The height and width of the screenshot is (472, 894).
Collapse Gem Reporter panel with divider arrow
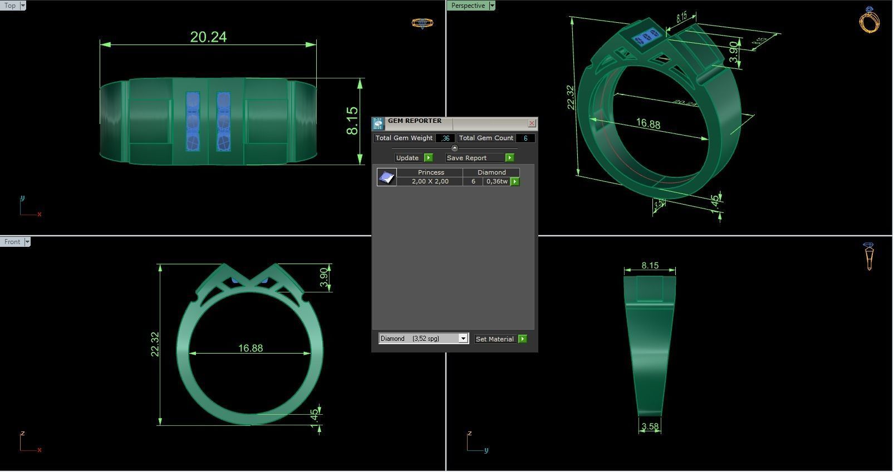point(455,148)
